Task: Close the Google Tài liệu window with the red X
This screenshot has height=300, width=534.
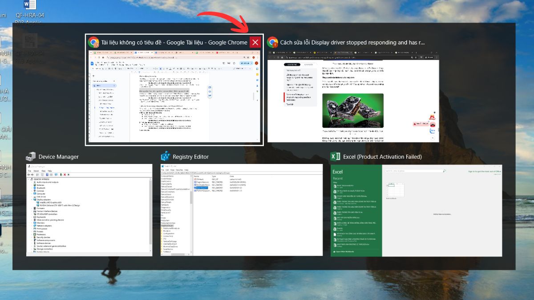Action: click(x=255, y=42)
